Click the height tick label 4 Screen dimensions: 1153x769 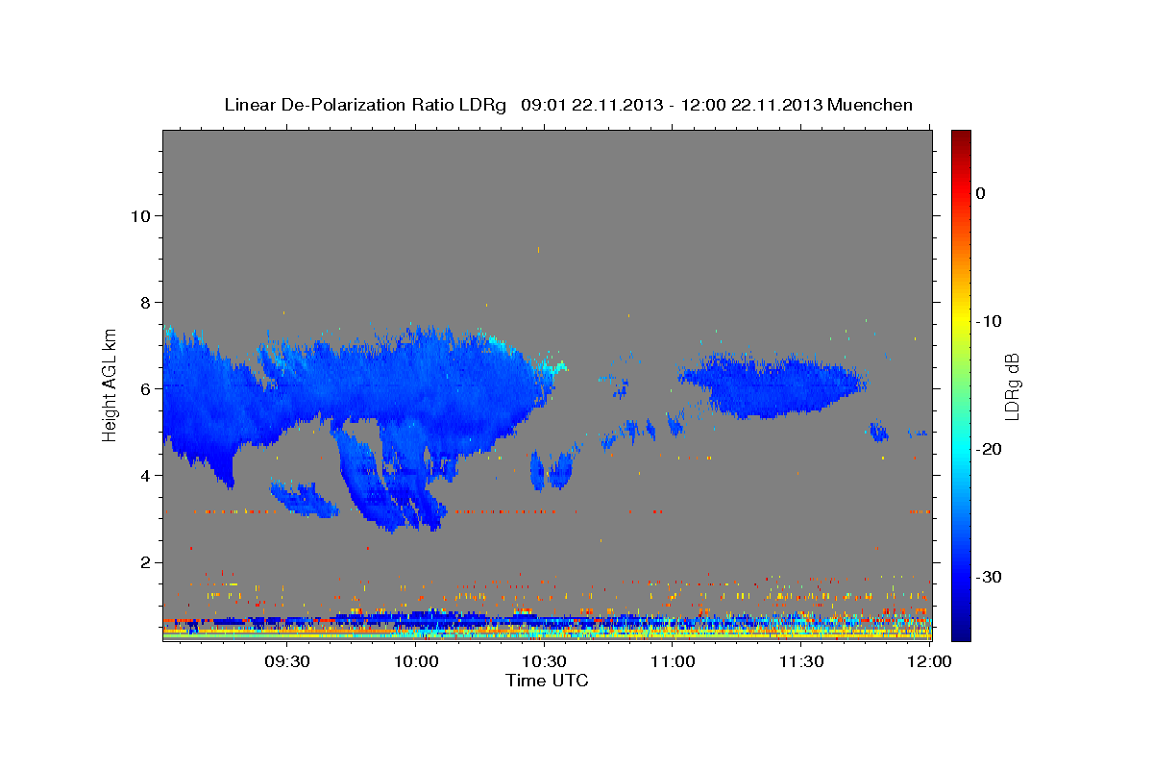145,475
